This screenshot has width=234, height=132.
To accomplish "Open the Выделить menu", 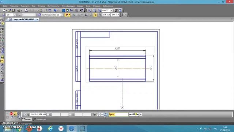I will (x=25, y=6).
